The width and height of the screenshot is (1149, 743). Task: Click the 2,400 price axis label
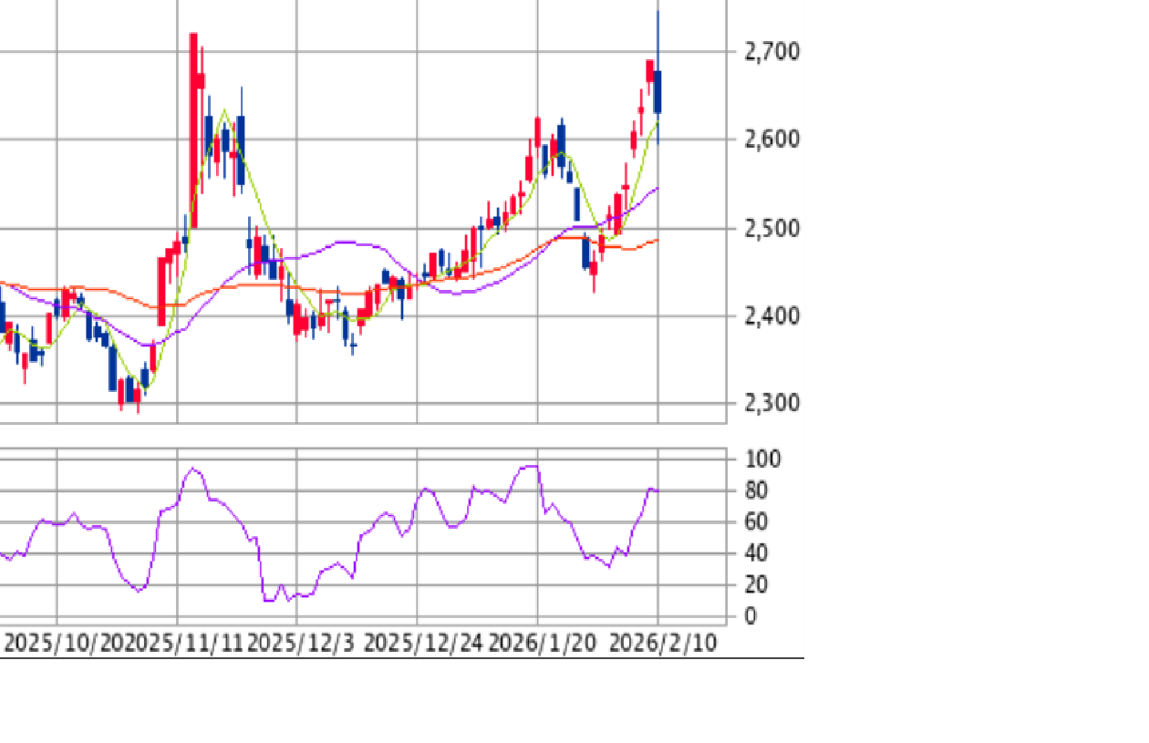point(771,316)
